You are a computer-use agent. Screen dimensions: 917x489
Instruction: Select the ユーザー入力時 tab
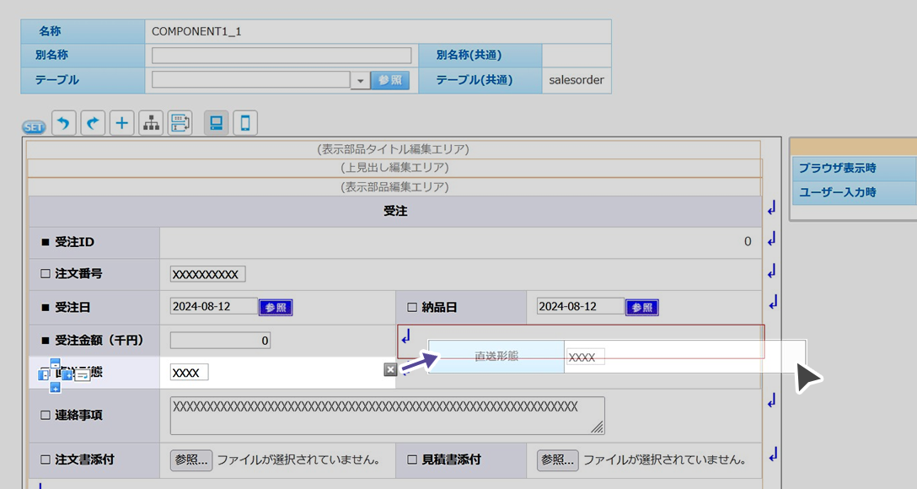tap(853, 192)
